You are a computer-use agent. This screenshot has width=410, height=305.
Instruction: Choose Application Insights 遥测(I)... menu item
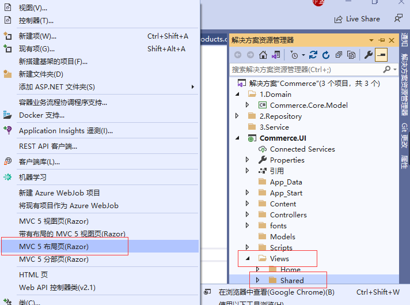coord(100,131)
